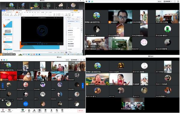Click the red leave meeting button
Screen dimensions: 180x114
pyautogui.click(x=81, y=110)
